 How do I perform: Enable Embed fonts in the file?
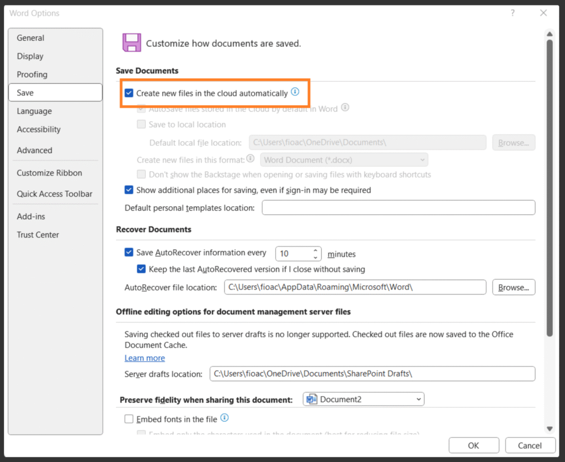point(129,419)
